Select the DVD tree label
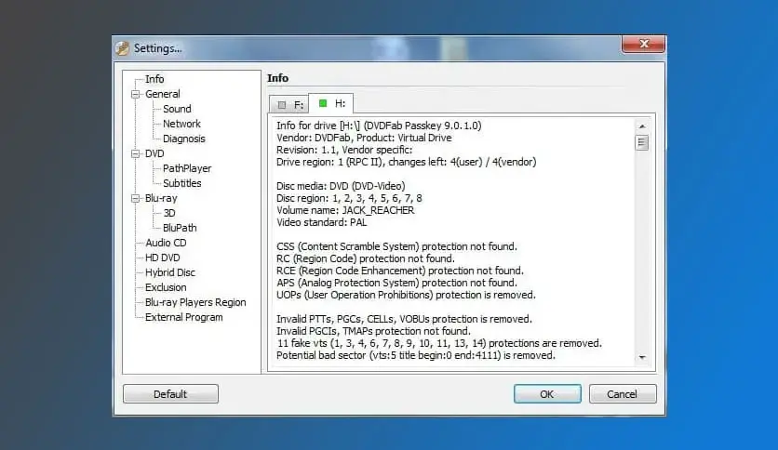 [x=154, y=153]
